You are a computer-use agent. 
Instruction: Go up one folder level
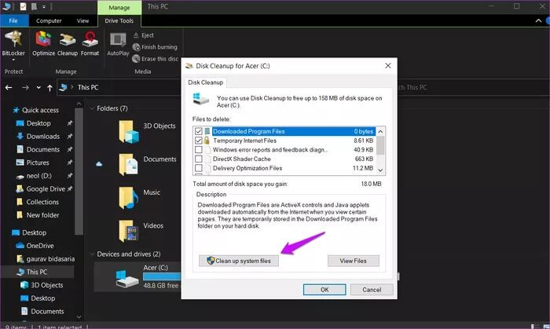tap(49, 88)
